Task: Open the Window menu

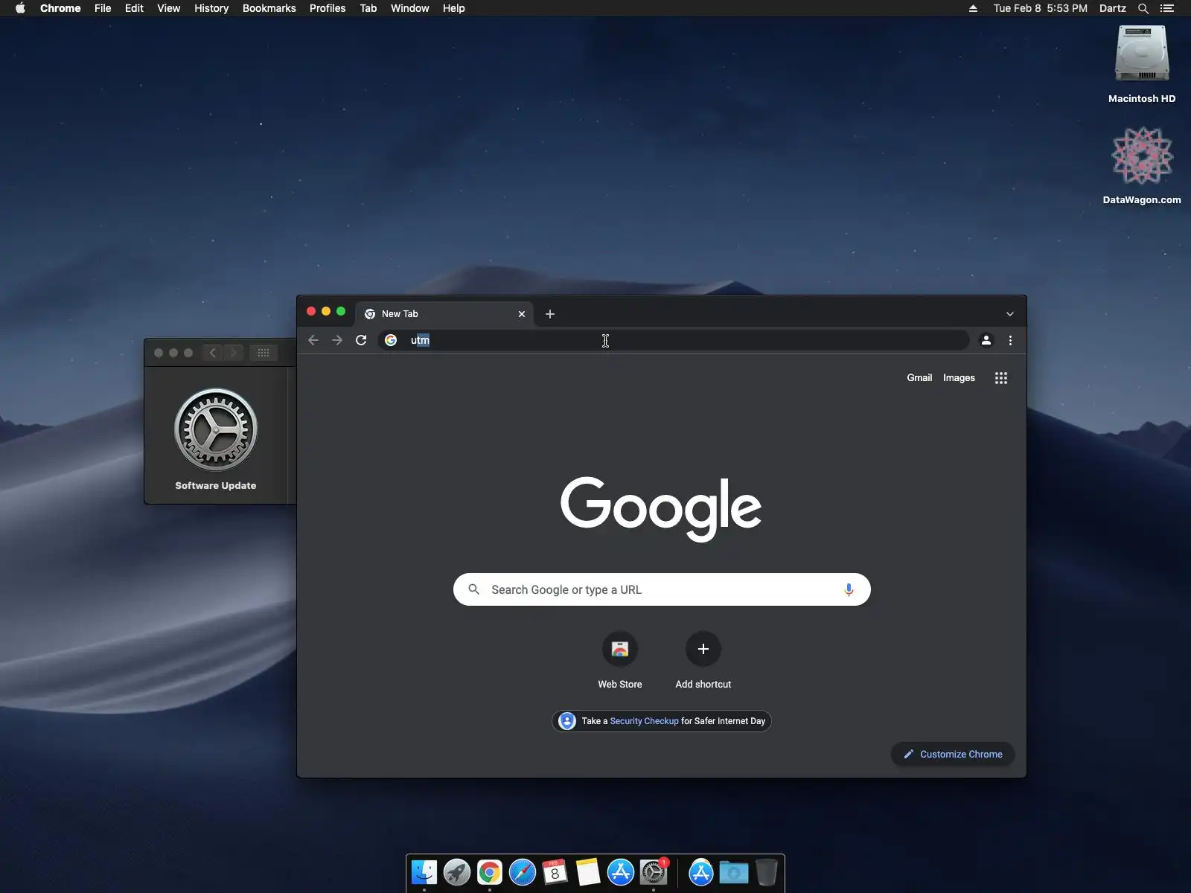Action: tap(410, 8)
